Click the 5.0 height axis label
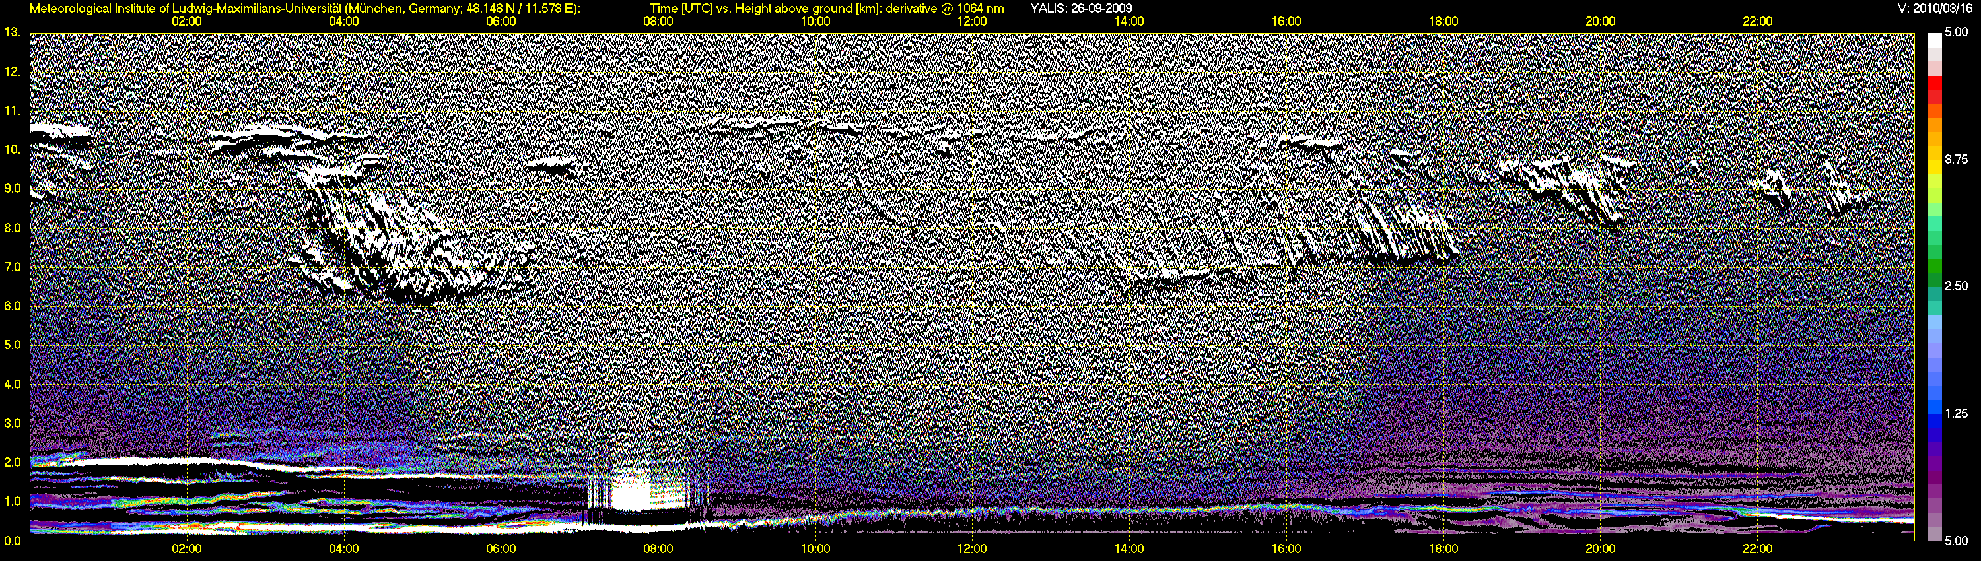Viewport: 1981px width, 561px height. [x=13, y=345]
